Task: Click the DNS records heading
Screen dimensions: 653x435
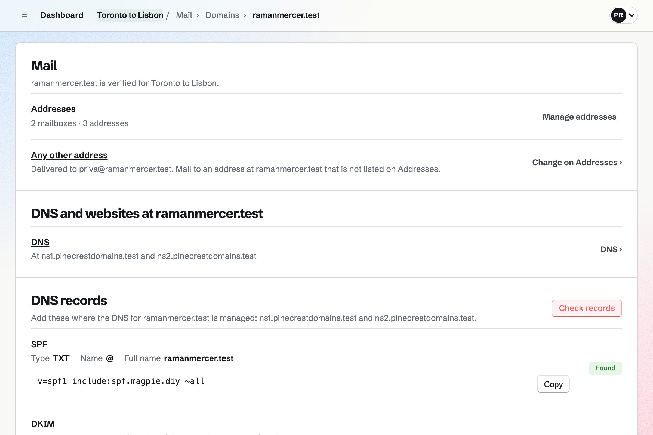Action: (x=69, y=300)
